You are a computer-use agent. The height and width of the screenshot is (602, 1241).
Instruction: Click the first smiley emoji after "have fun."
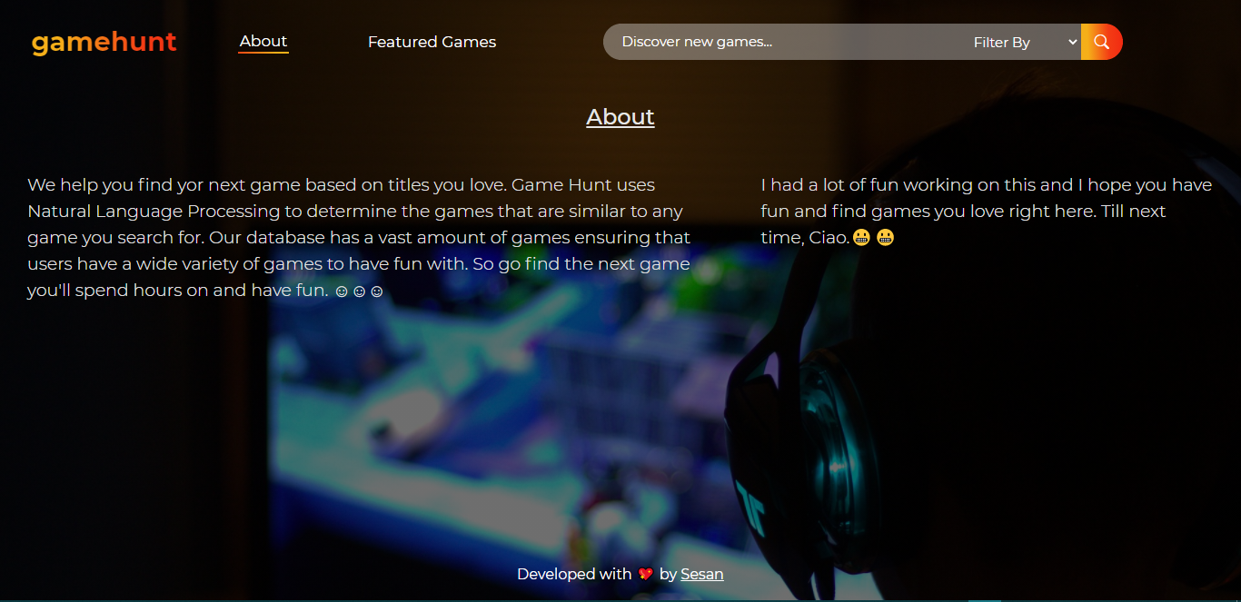click(342, 291)
